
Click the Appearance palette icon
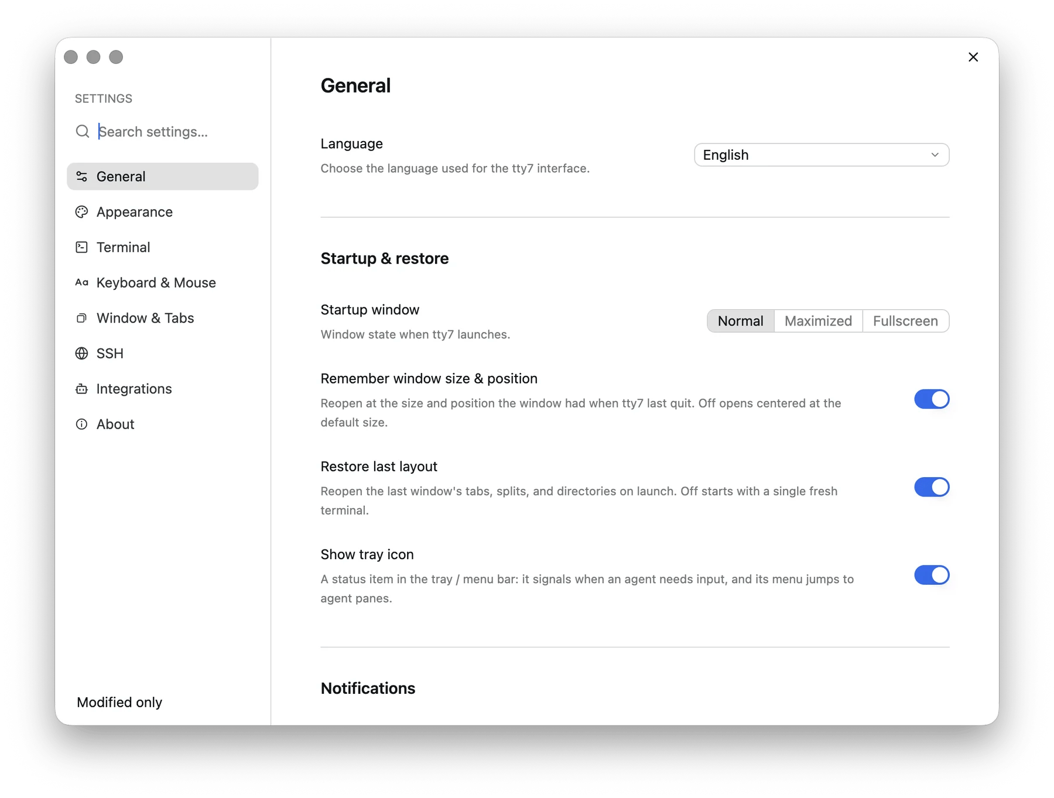82,212
